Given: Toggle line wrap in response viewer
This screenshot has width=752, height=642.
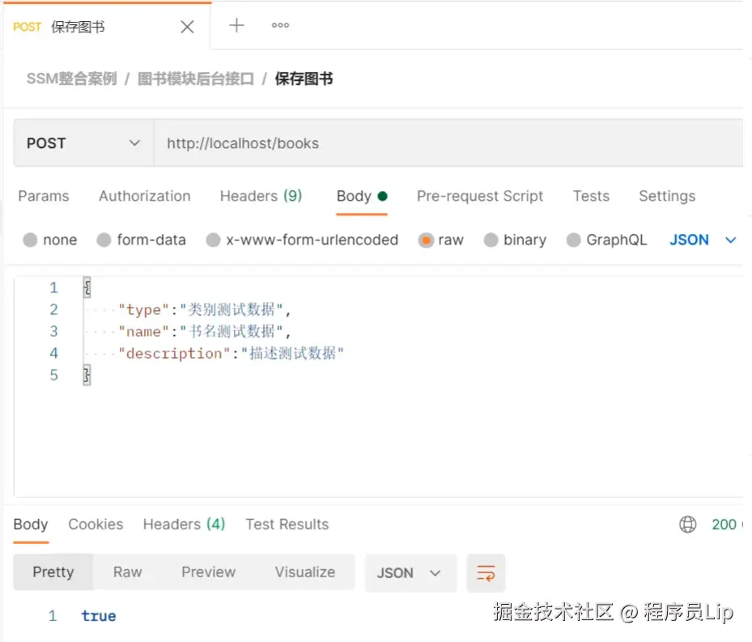Looking at the screenshot, I should [x=486, y=573].
